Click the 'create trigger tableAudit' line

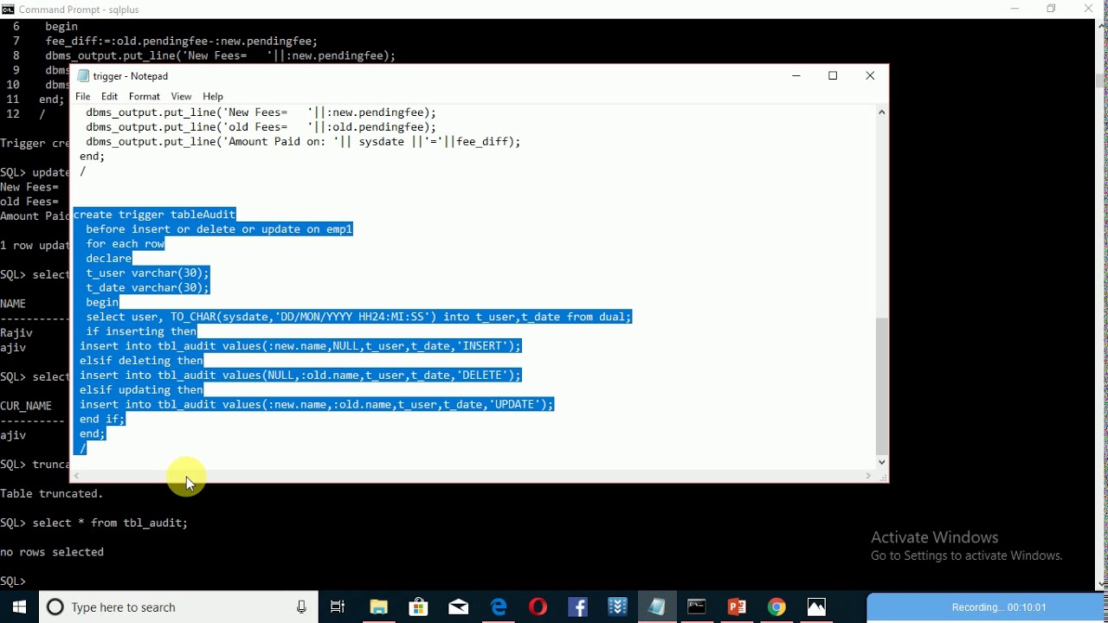point(154,215)
